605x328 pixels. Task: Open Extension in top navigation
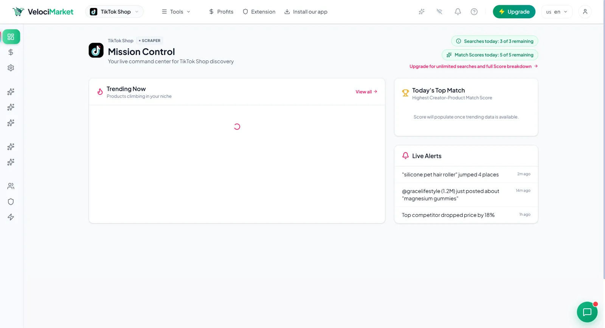(x=259, y=12)
